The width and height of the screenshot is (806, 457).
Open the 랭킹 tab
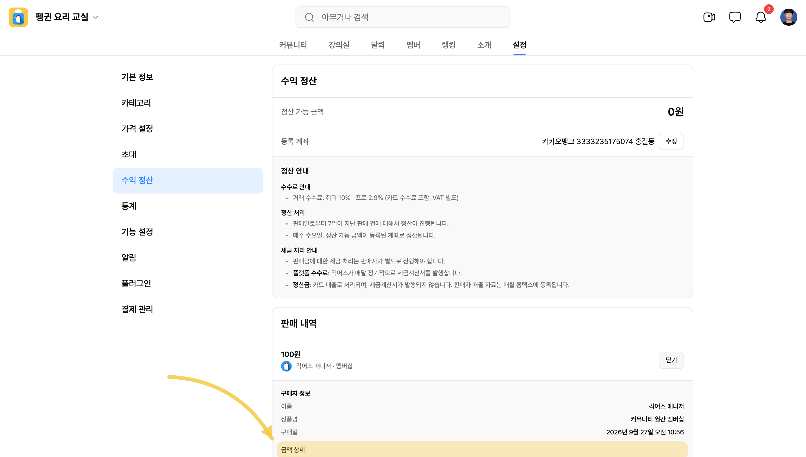[x=448, y=45]
